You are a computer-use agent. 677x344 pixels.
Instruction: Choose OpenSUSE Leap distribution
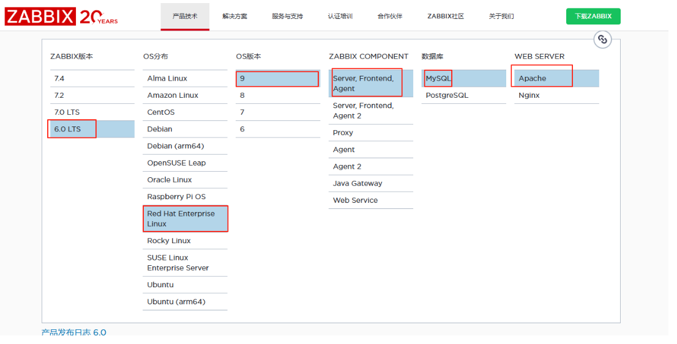point(185,163)
